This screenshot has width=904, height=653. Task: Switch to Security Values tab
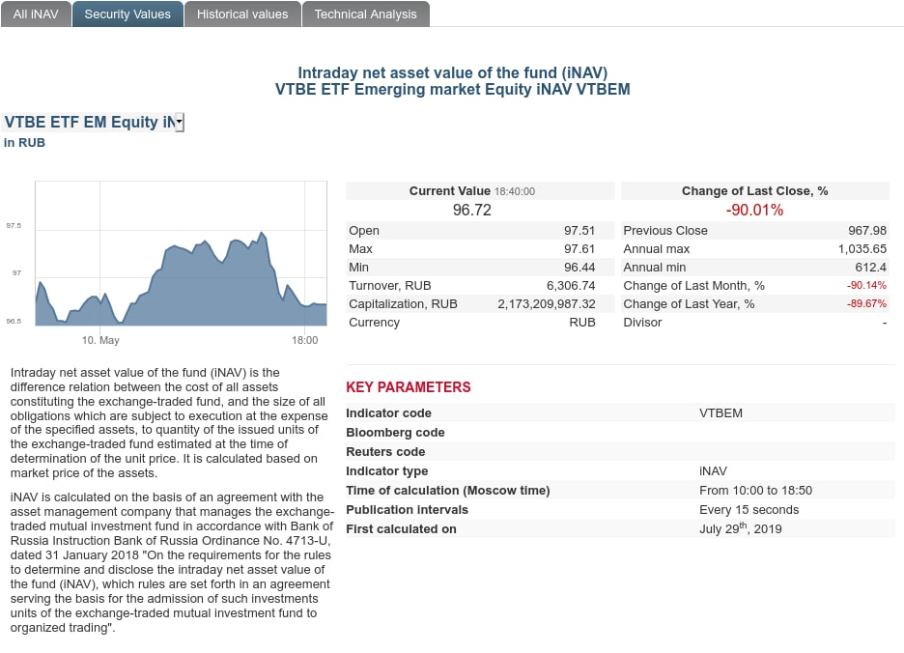(x=127, y=14)
